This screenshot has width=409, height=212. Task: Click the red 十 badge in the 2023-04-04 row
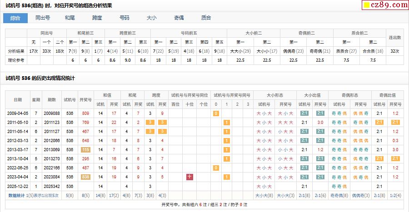(x=190, y=177)
